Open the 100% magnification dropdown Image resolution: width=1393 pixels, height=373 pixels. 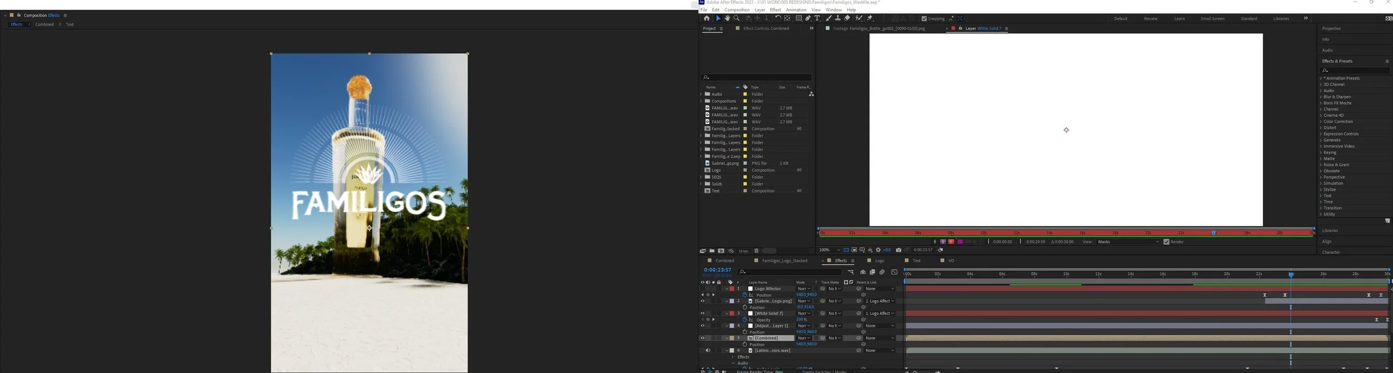[829, 250]
